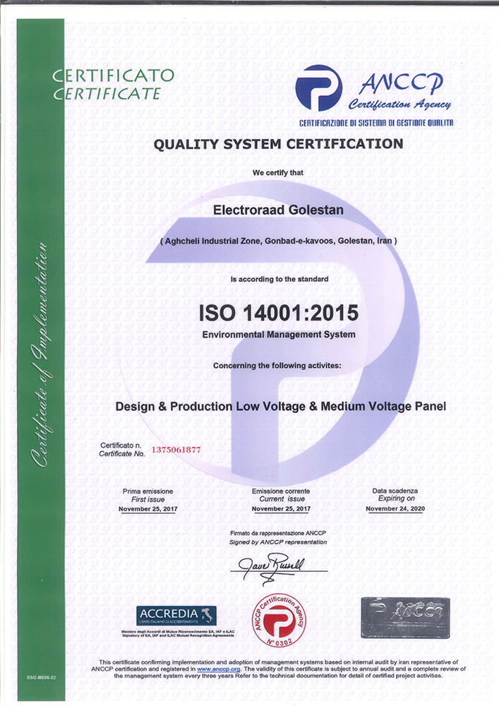
Task: Click the Environmental Management System text
Action: [x=279, y=335]
